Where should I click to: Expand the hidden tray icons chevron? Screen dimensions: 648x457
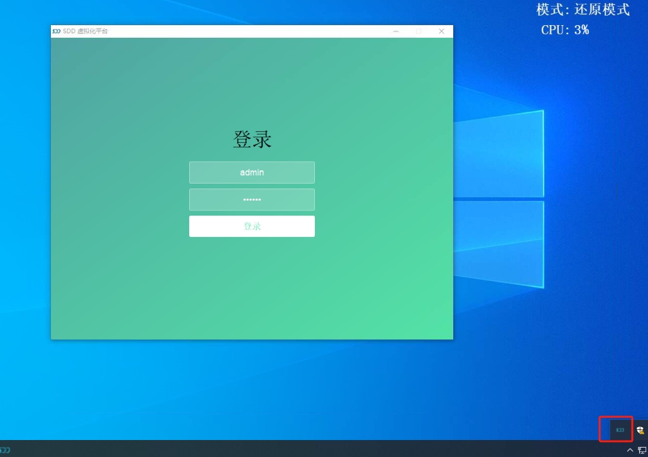(630, 450)
